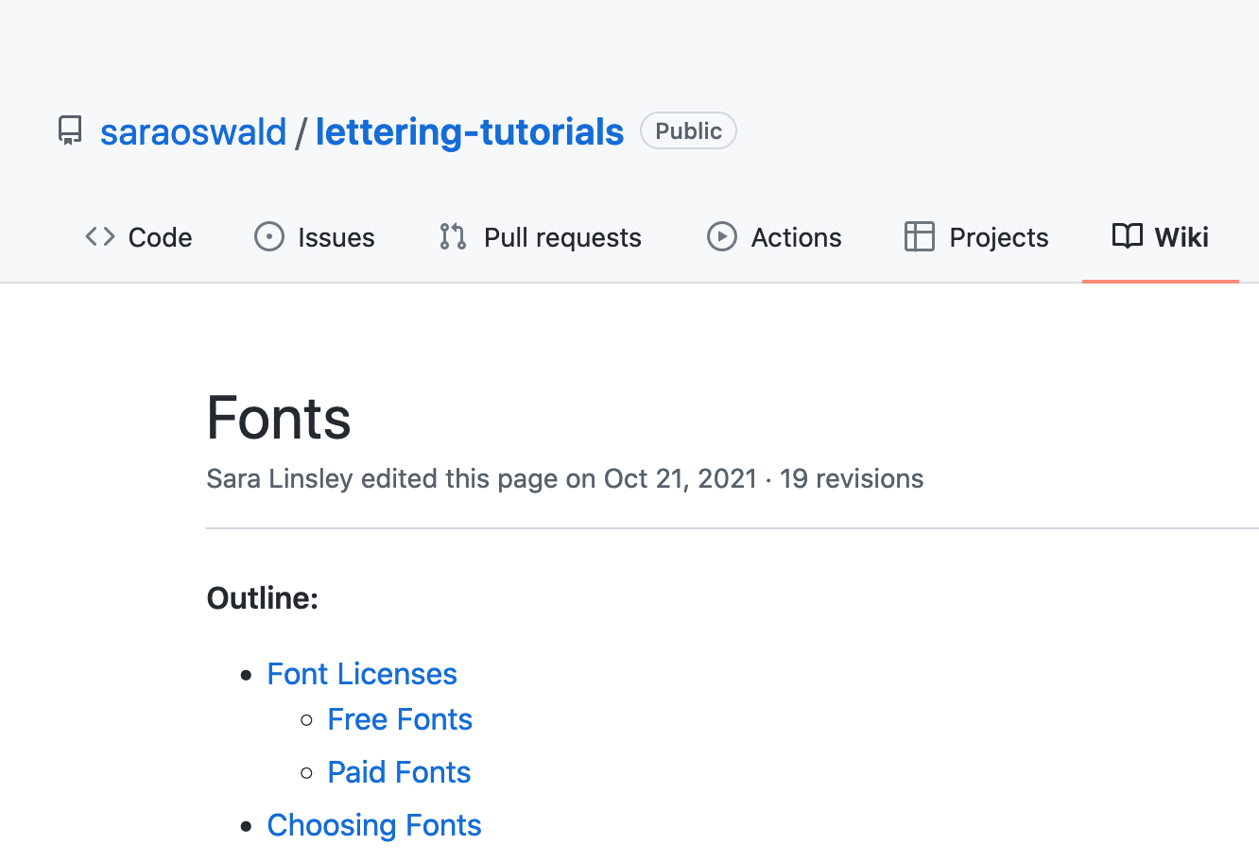
Task: Open the Paid Fonts outline link
Action: 399,772
